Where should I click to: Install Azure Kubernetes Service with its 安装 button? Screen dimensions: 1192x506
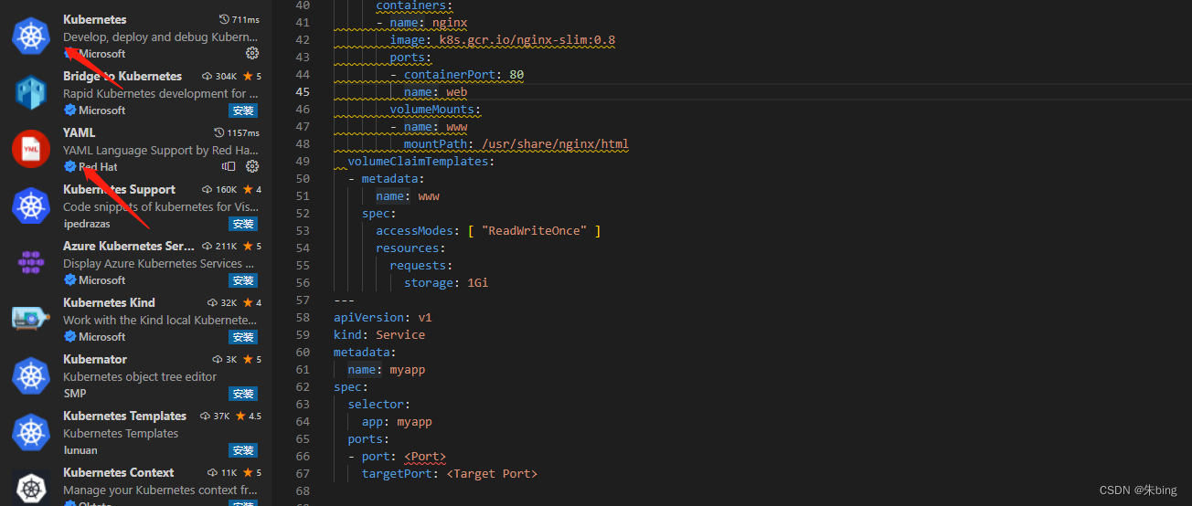pyautogui.click(x=243, y=280)
